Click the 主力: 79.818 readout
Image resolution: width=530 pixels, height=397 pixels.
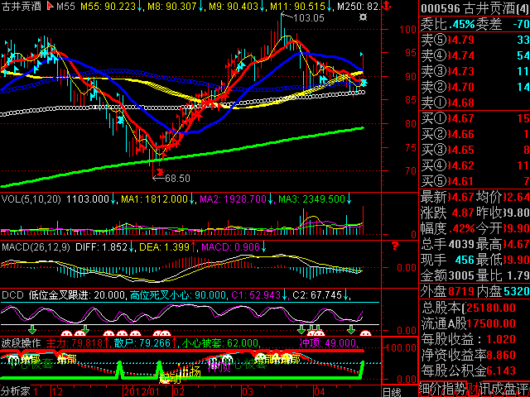click(74, 343)
